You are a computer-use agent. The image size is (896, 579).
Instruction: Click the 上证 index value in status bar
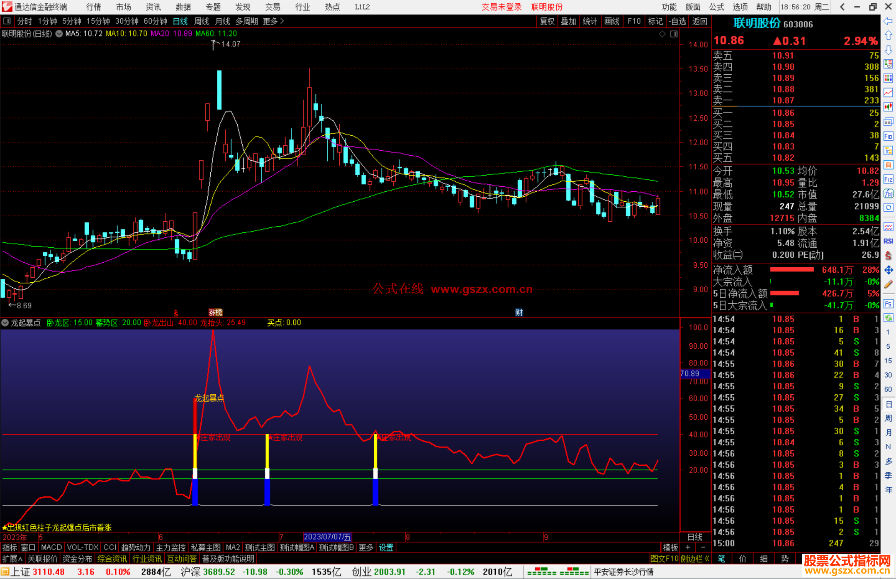click(49, 572)
